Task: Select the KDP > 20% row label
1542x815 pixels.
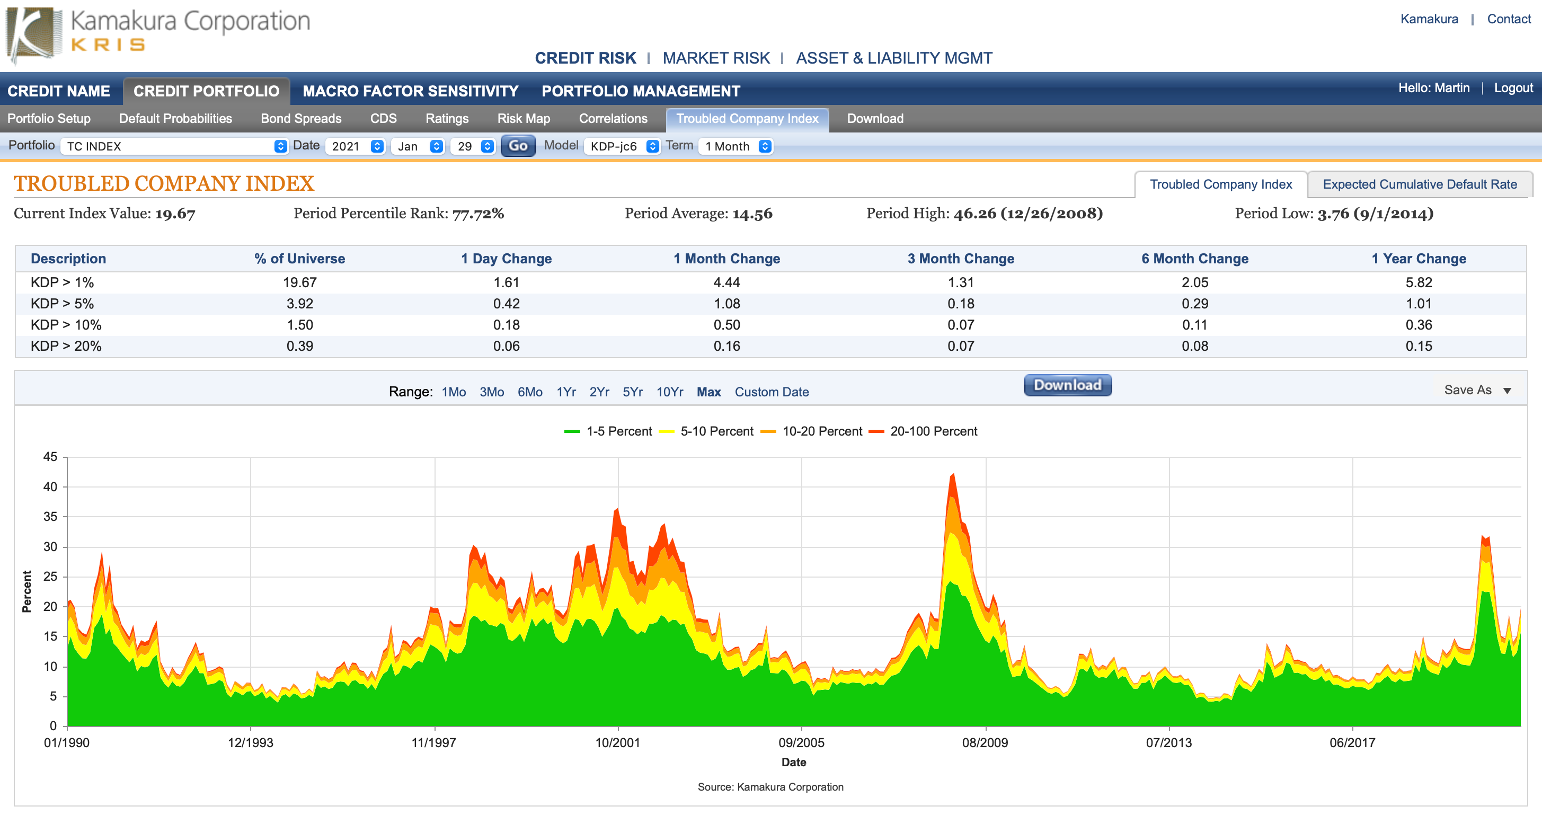Action: (x=66, y=346)
